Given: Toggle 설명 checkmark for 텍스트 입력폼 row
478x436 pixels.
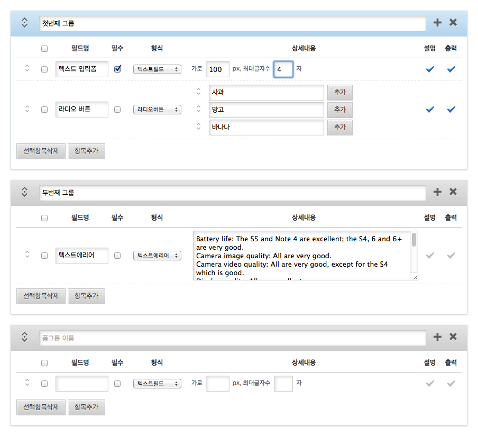Looking at the screenshot, I should (430, 69).
